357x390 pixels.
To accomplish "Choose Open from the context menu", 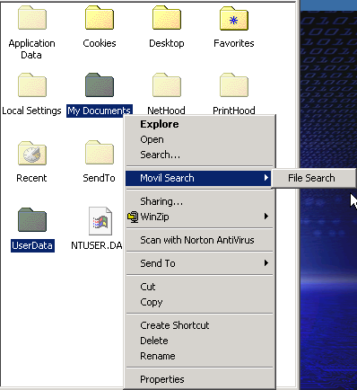I will [199, 139].
